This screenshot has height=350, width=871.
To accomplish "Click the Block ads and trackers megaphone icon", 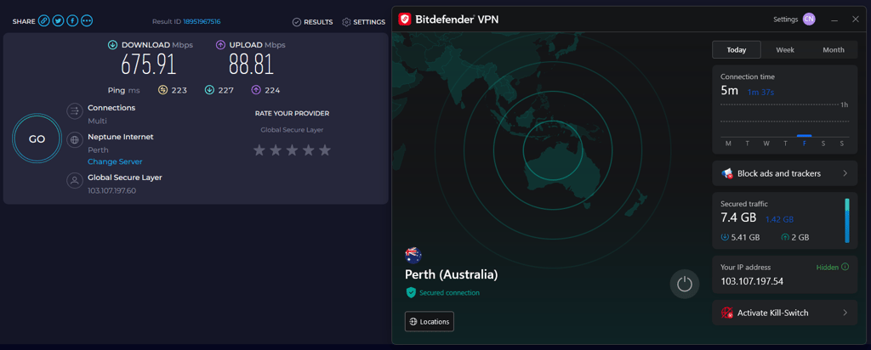I will [727, 174].
